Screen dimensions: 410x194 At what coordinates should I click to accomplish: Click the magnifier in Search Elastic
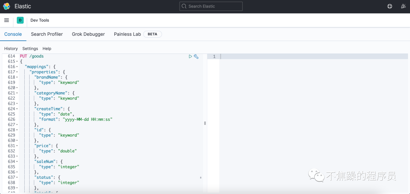(x=184, y=6)
